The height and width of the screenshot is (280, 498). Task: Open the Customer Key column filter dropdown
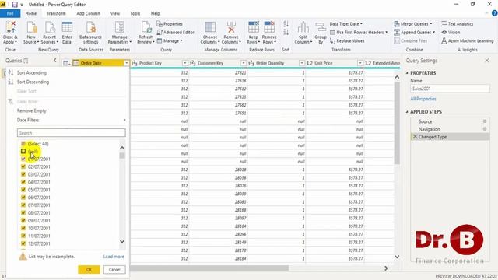click(x=244, y=63)
